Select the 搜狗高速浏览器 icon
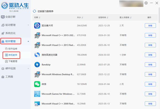The image size is (160, 109). (x=37, y=55)
